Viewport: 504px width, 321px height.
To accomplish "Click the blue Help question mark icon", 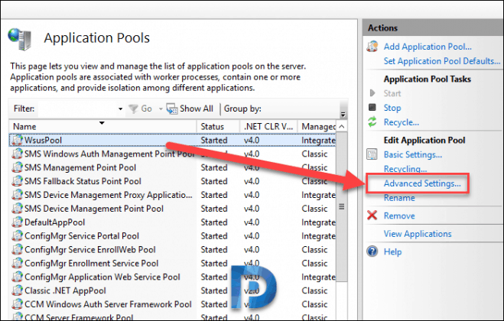I will click(x=372, y=251).
